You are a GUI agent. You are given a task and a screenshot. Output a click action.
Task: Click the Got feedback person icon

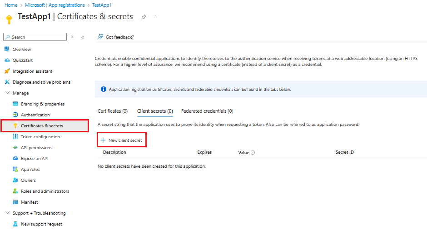click(x=100, y=37)
